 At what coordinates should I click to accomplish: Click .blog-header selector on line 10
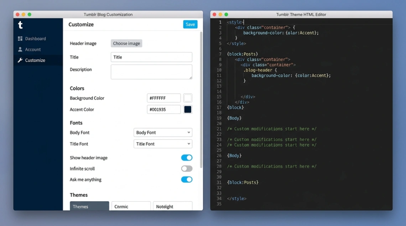257,70
